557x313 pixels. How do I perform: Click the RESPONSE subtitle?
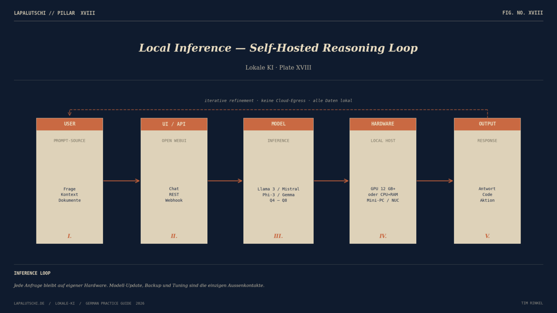point(487,141)
